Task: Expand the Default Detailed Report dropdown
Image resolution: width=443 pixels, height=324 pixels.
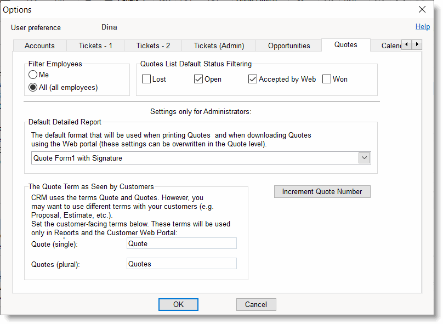Action: pyautogui.click(x=364, y=158)
